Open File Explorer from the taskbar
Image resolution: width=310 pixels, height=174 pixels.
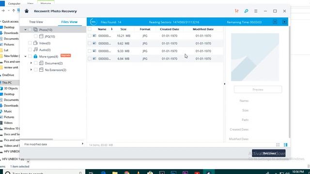(x=115, y=173)
